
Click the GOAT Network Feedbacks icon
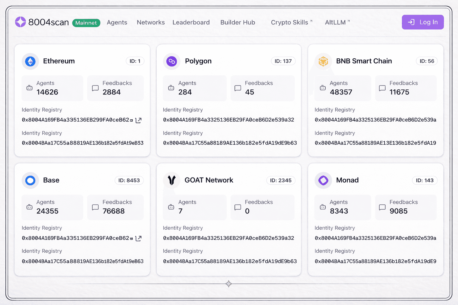pyautogui.click(x=238, y=207)
